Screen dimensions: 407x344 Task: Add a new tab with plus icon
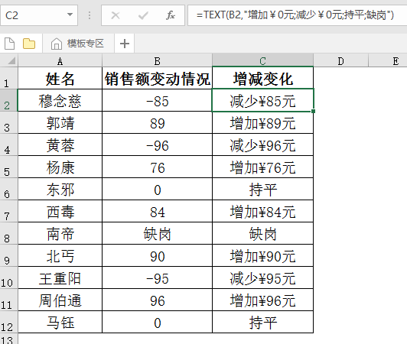pos(125,44)
